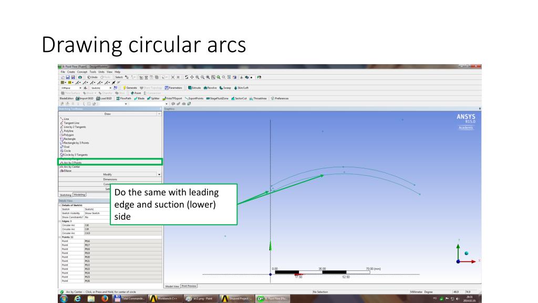Select the Polygon tool
Screen dimensions: 538x303
67,135
